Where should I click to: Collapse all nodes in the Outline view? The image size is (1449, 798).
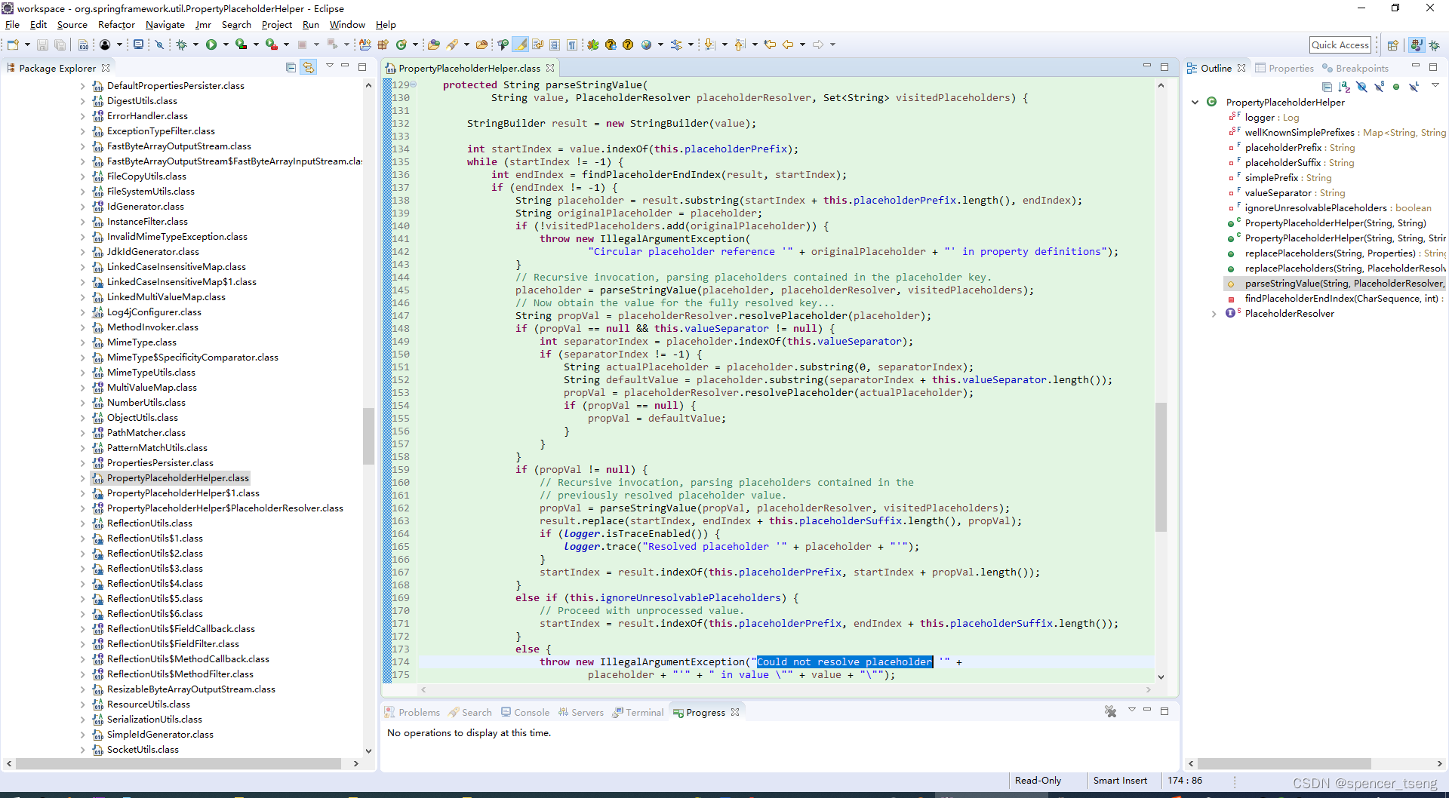pyautogui.click(x=1327, y=87)
